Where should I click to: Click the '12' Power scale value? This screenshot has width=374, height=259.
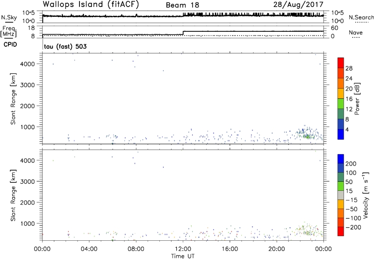click(349, 109)
